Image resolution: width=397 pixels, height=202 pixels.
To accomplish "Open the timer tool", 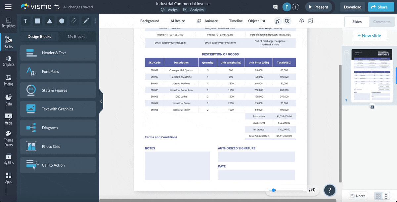I will tap(287, 21).
